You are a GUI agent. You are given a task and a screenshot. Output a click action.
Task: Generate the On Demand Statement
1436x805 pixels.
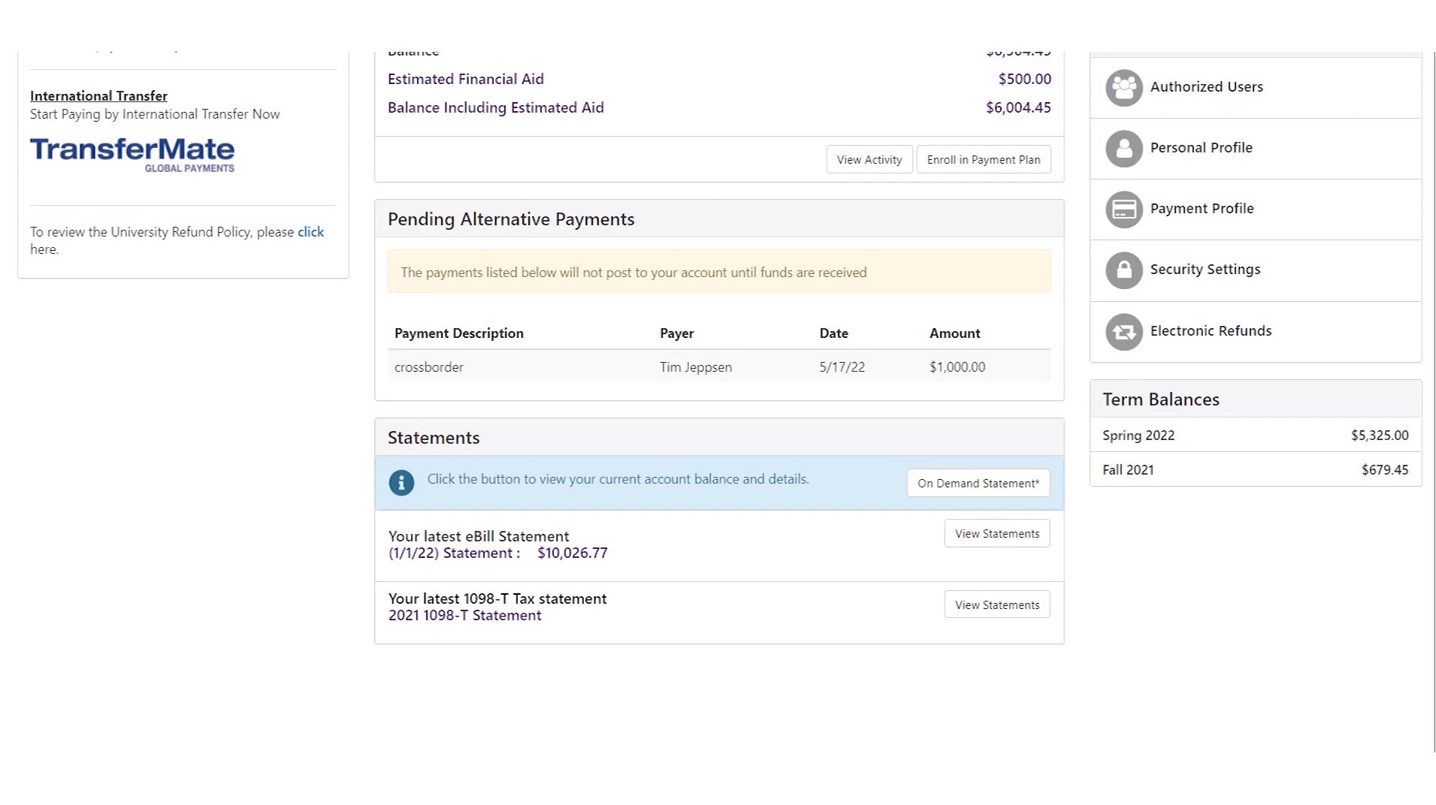pos(978,484)
